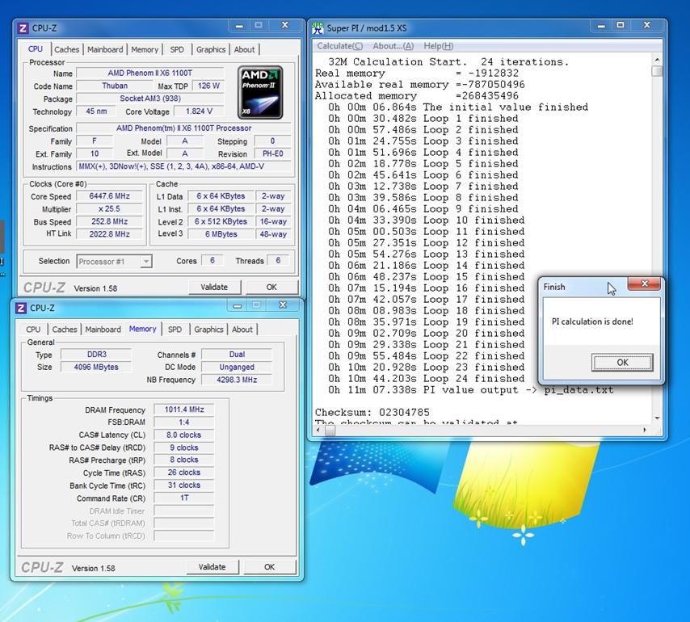Click the CAS# Latency value 8.0 clocks
Viewport: 690px width, 622px height.
(x=184, y=435)
